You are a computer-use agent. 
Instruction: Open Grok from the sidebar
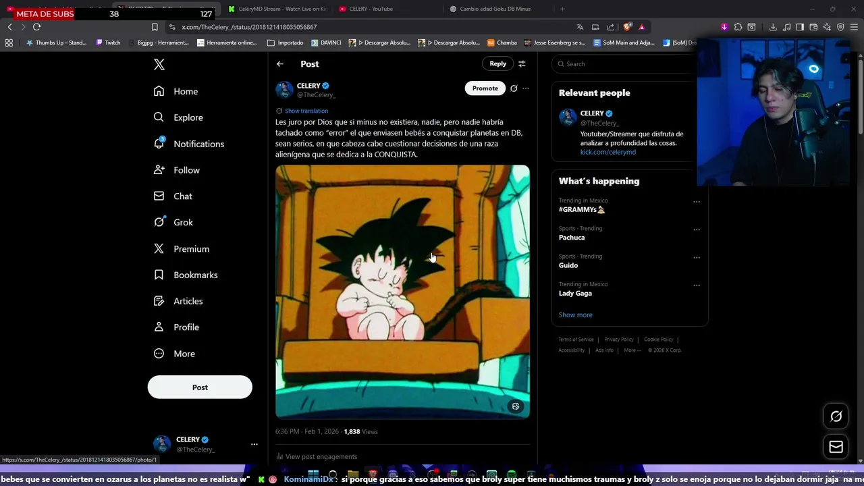coord(173,222)
